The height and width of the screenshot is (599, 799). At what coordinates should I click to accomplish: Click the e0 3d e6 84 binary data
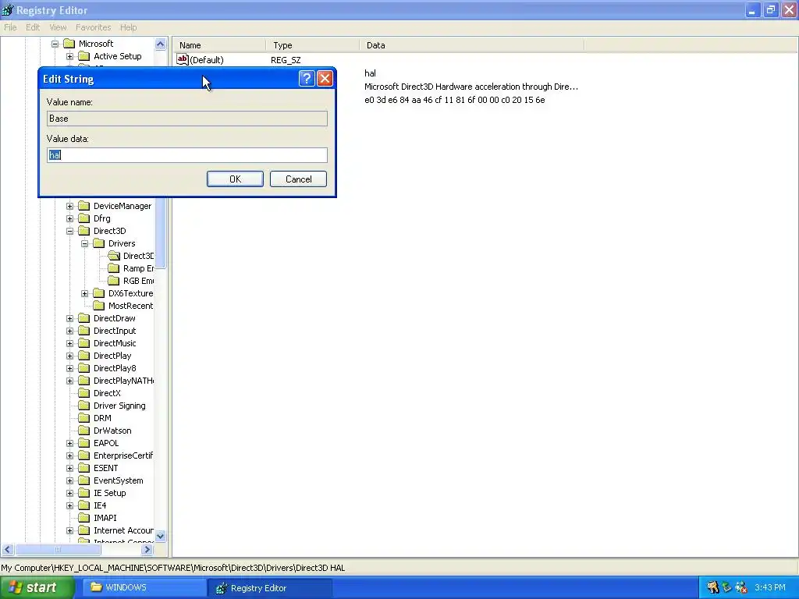[455, 100]
